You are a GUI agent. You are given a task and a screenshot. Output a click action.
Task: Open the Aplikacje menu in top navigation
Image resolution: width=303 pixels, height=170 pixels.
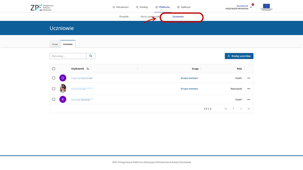(x=184, y=7)
